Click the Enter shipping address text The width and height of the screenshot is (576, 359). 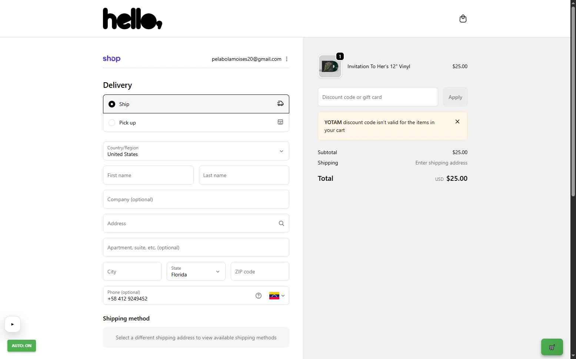[x=441, y=163]
